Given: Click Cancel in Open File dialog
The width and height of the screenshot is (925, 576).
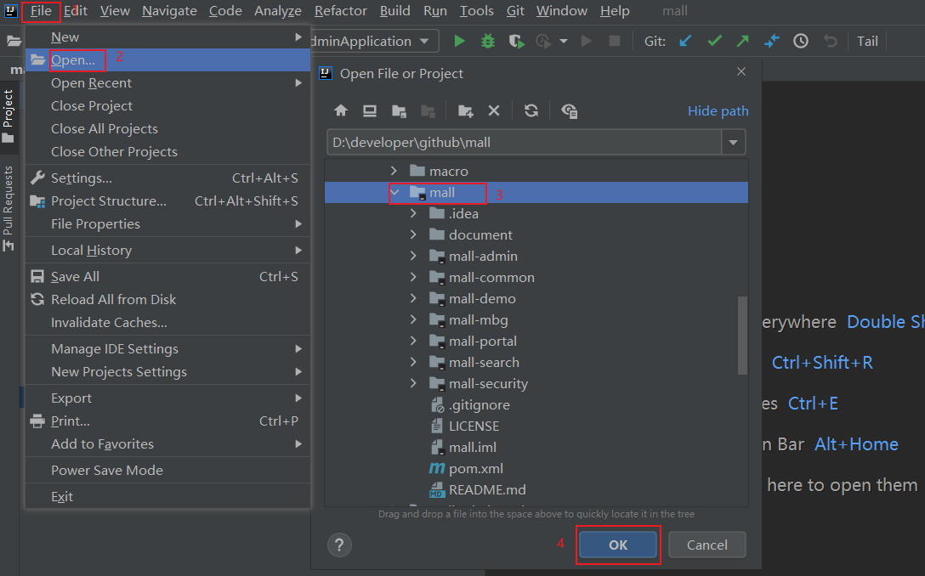Looking at the screenshot, I should (x=707, y=545).
